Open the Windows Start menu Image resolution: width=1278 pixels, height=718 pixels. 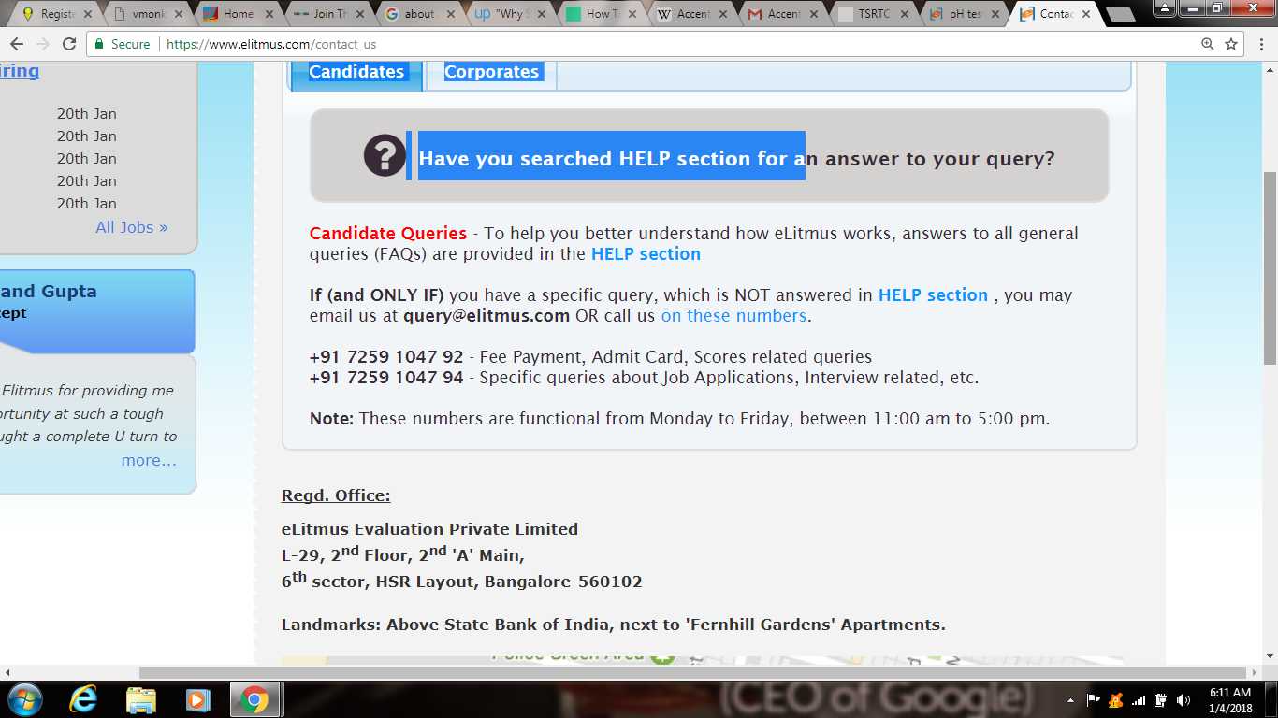coord(25,699)
